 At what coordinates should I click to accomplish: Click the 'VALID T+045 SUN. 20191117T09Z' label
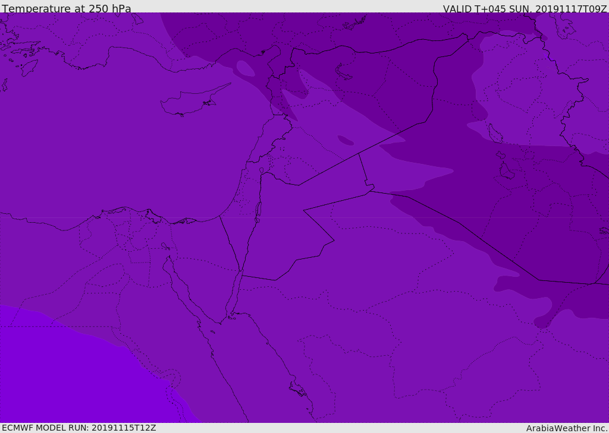pos(525,8)
